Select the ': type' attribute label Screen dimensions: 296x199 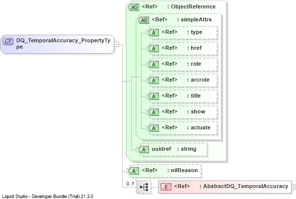(x=195, y=32)
